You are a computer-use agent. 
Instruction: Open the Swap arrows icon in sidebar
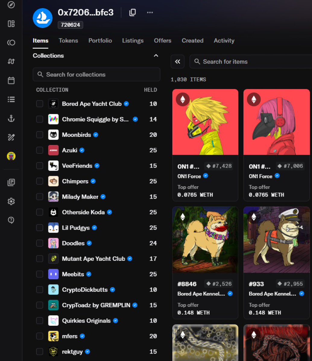coord(11,61)
